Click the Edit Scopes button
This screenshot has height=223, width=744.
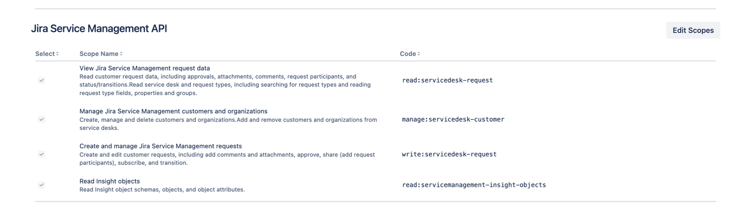pyautogui.click(x=693, y=30)
